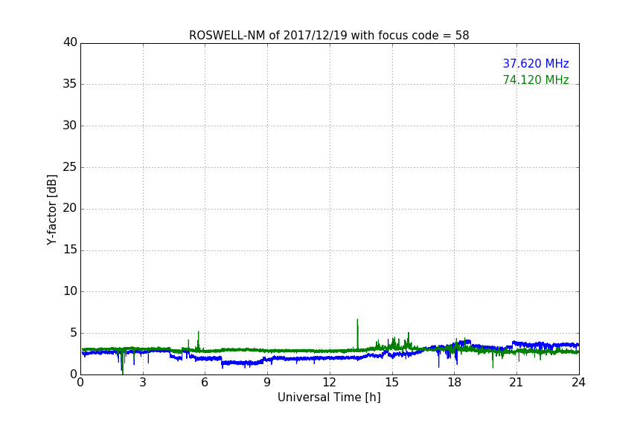Click the y-axis tick label 25
This screenshot has height=428, width=643.
70,166
